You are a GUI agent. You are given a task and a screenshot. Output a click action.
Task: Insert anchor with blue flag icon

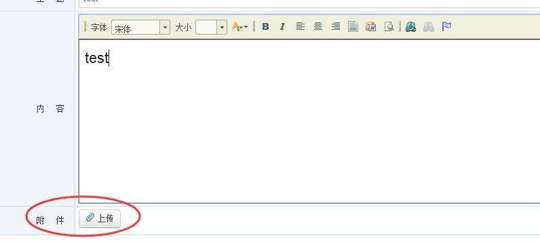(446, 26)
